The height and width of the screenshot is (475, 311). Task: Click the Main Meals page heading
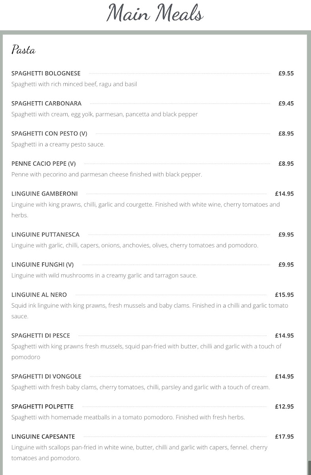tap(155, 13)
